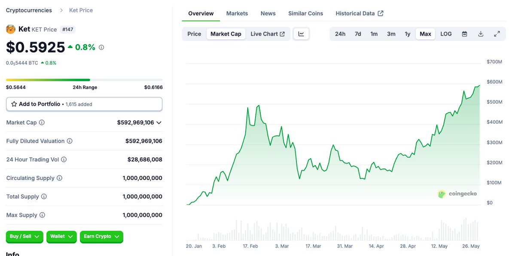This screenshot has height=256, width=515.
Task: Click the 26. May date axis label
Action: pyautogui.click(x=471, y=246)
